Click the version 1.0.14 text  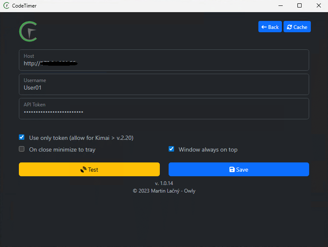[164, 183]
